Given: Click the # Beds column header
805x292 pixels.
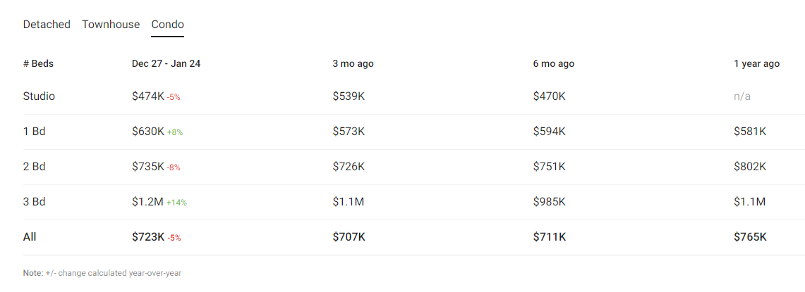Looking at the screenshot, I should pos(38,64).
